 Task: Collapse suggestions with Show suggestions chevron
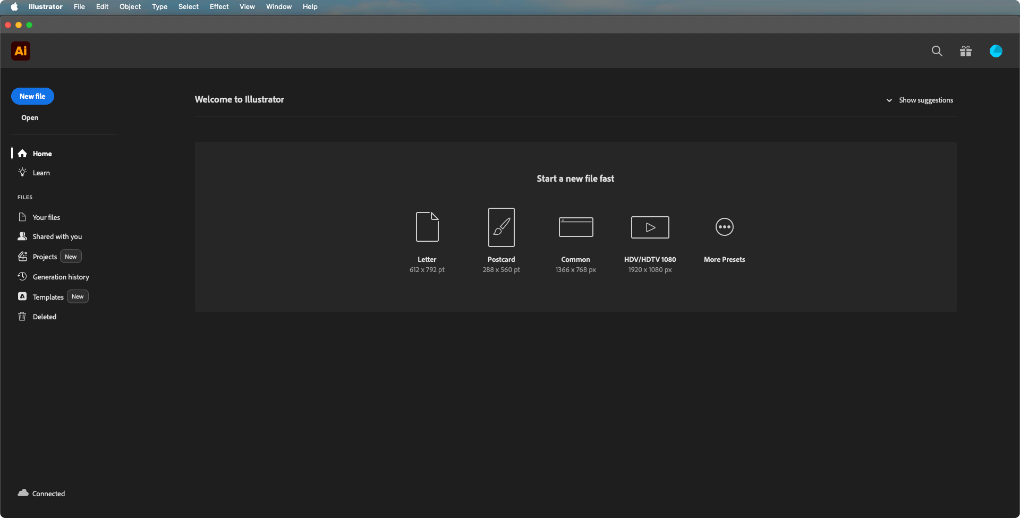point(889,100)
